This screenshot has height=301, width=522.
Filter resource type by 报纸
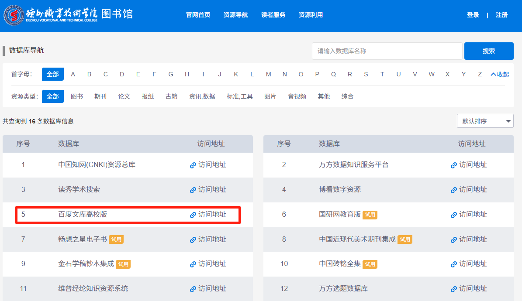[x=148, y=96]
